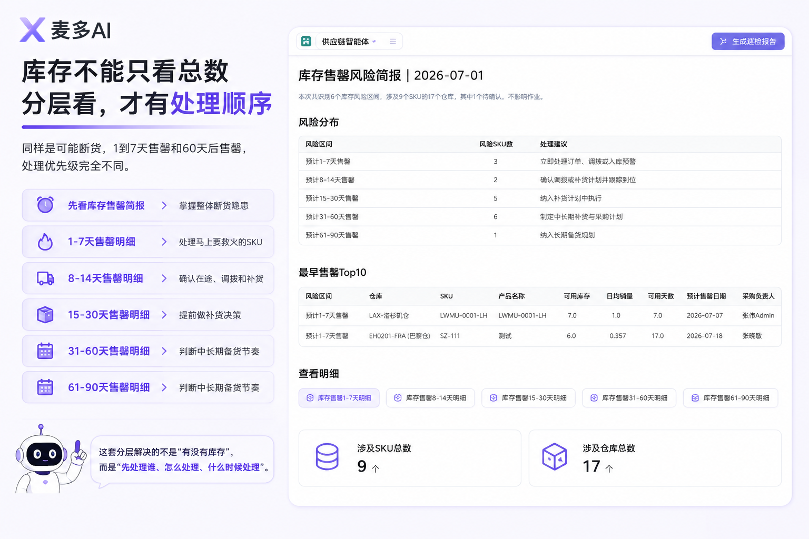
Task: Click sellout date 2026-07-18
Action: (x=705, y=336)
